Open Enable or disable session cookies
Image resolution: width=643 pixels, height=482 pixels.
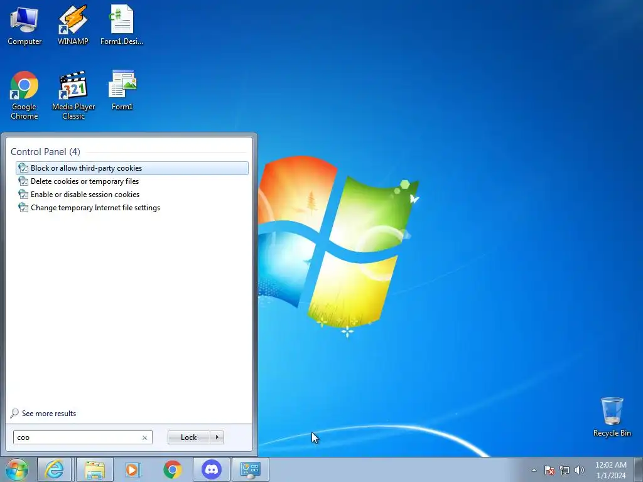click(x=132, y=195)
